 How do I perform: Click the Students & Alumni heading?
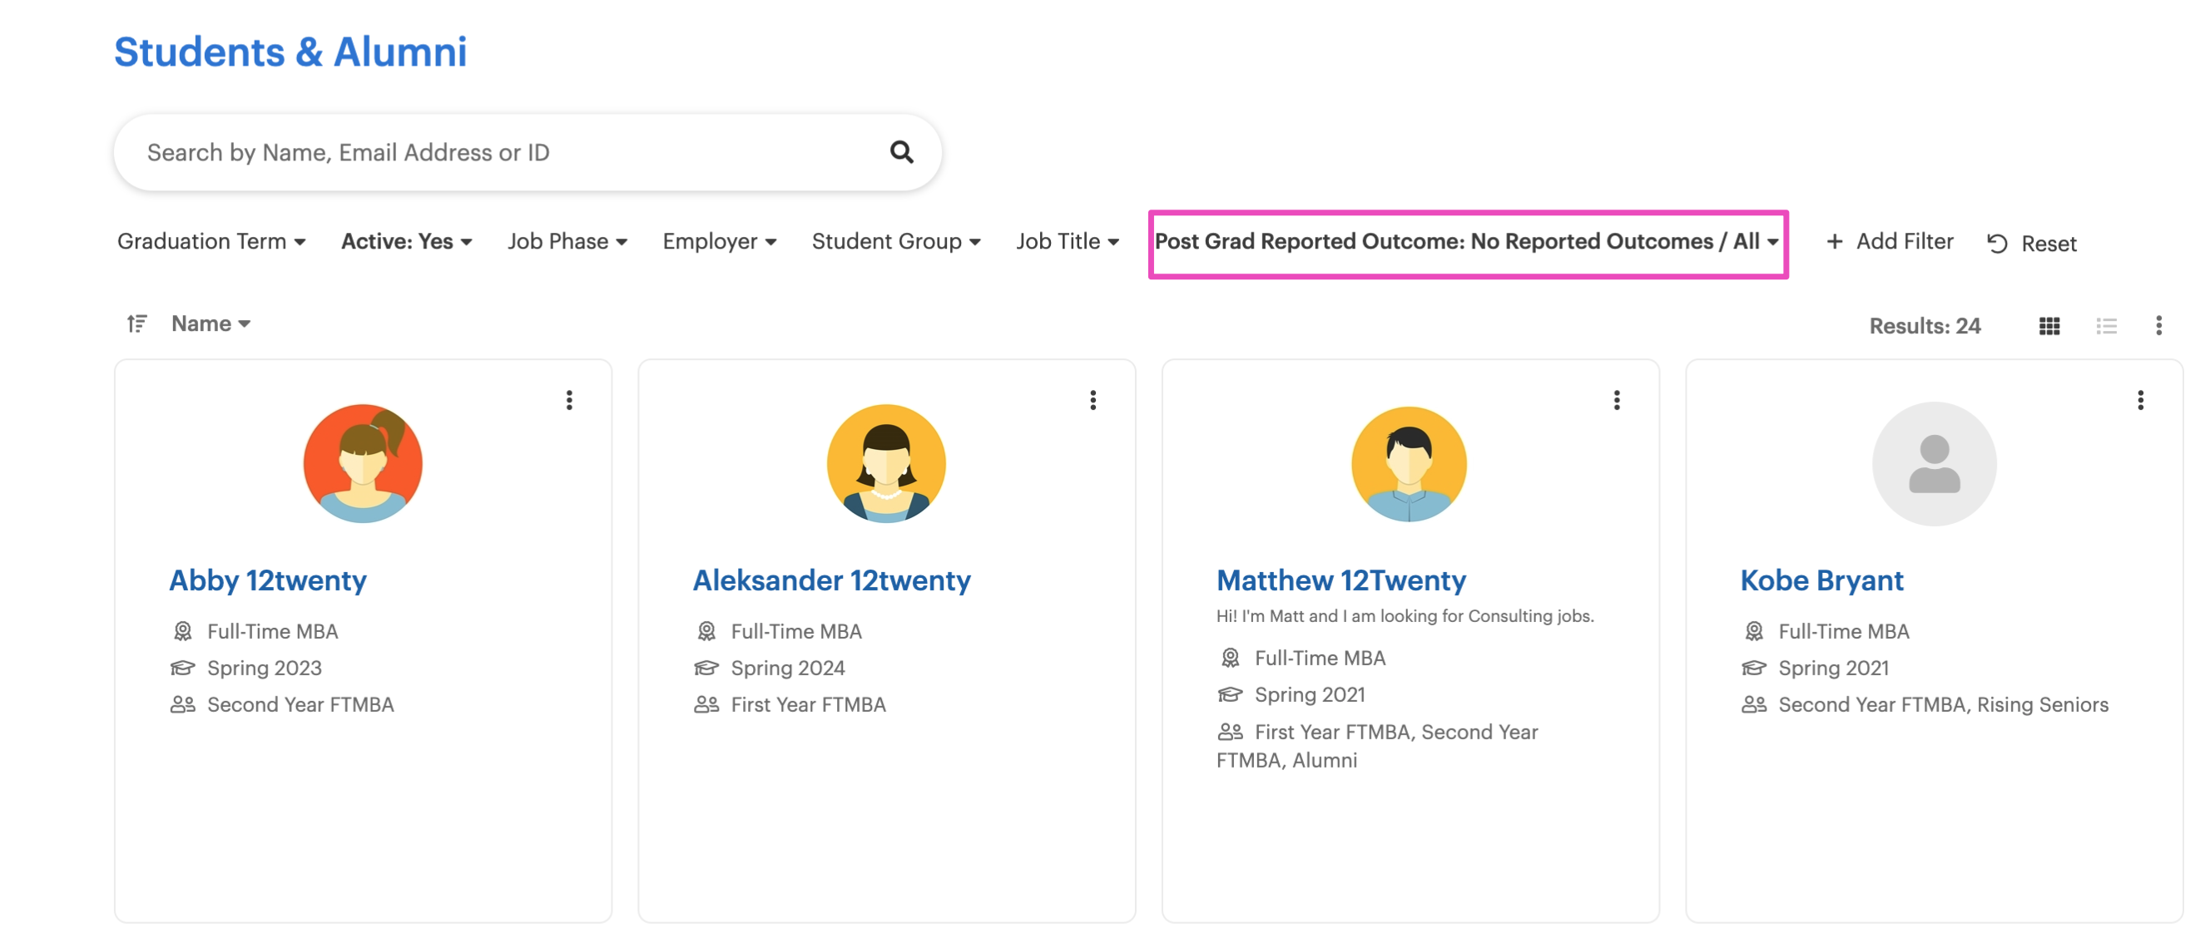coord(290,52)
